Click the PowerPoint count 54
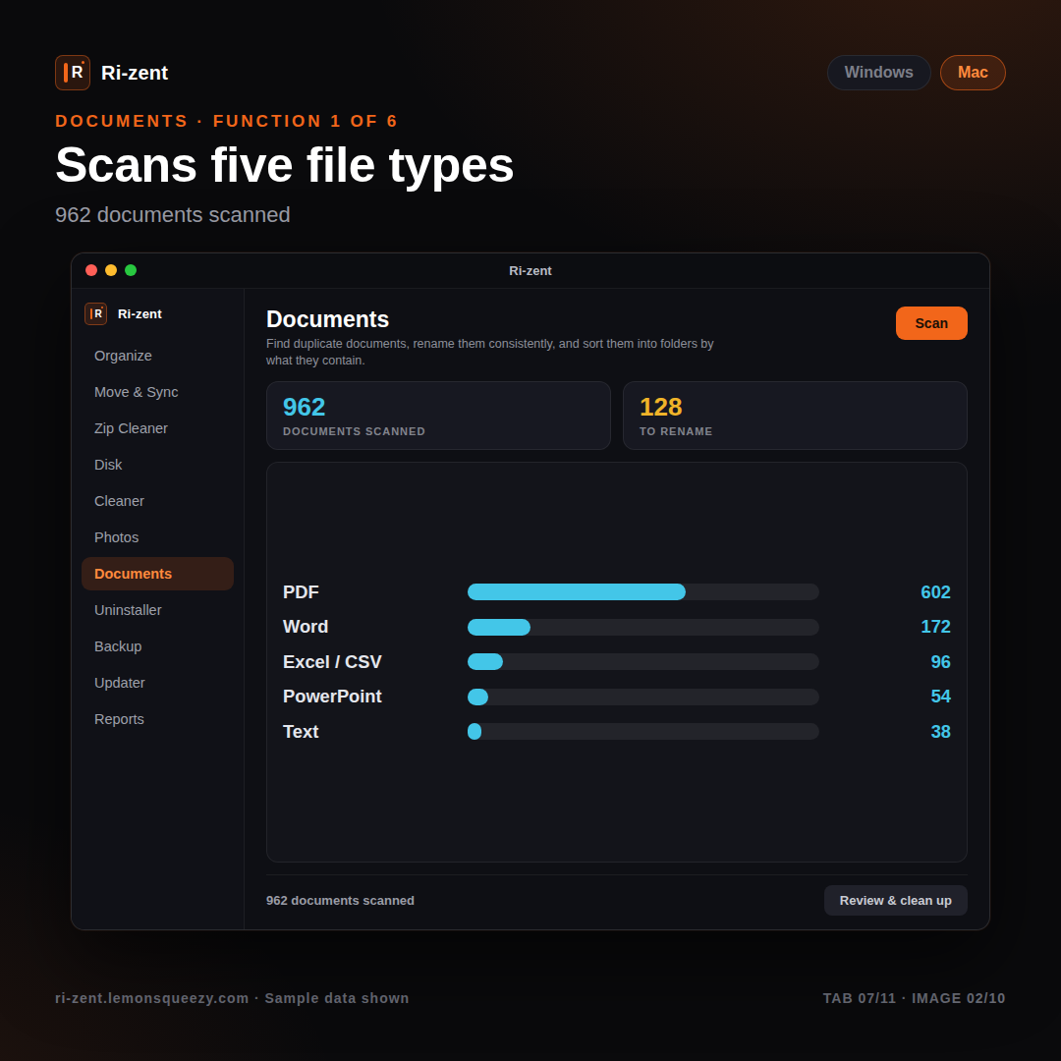Viewport: 1061px width, 1061px height. 940,697
